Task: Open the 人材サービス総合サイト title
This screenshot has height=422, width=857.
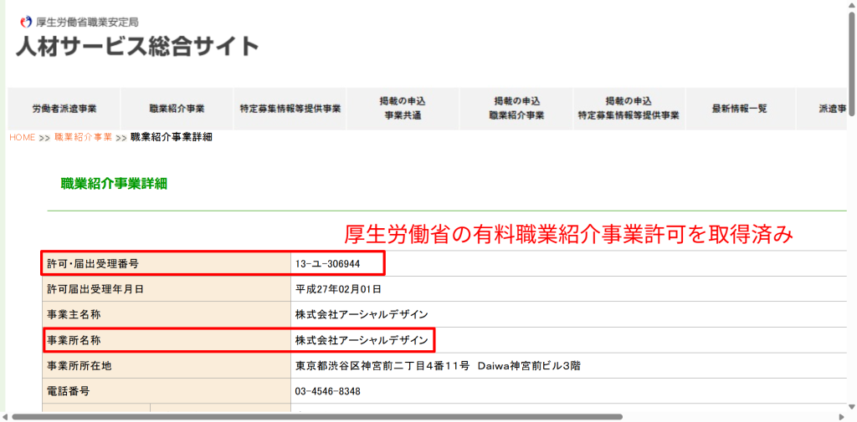Action: pos(138,47)
